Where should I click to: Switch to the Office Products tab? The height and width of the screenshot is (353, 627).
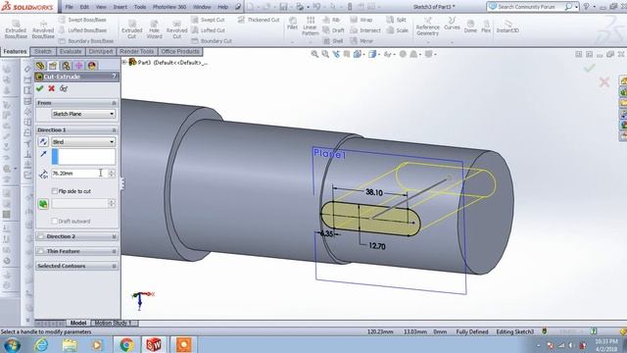180,52
